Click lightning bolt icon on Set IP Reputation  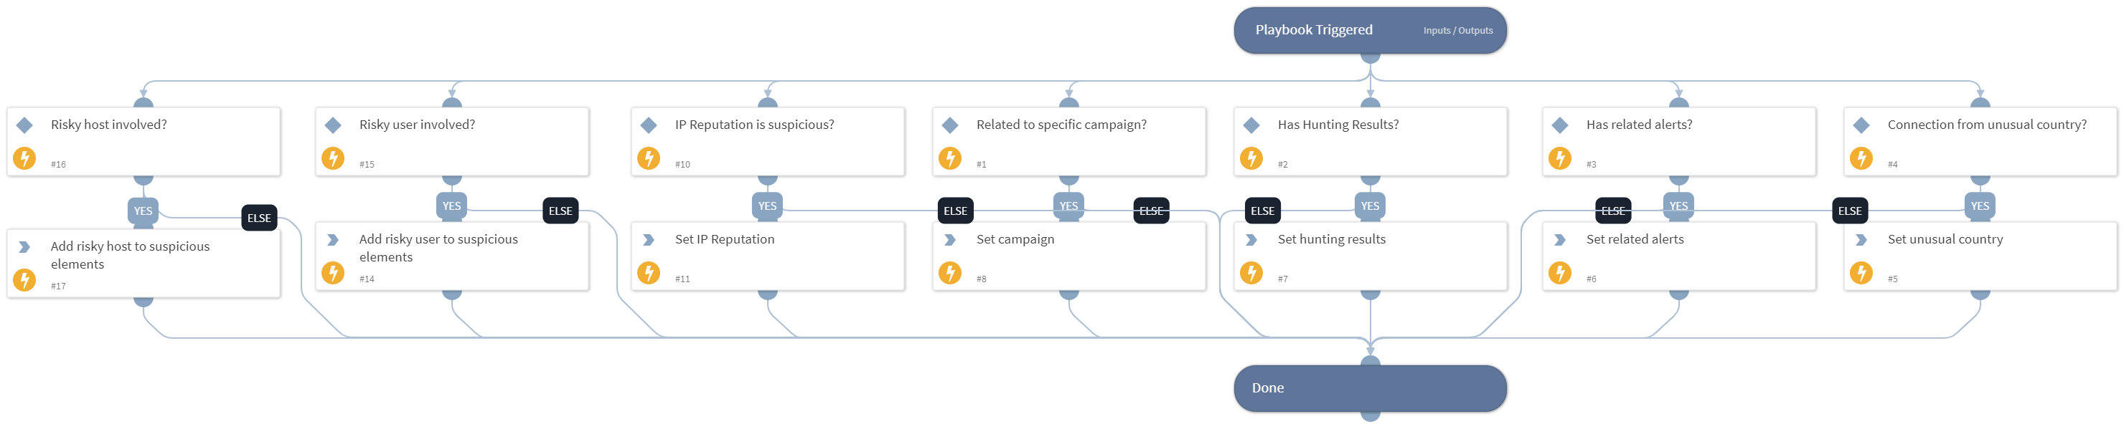[x=649, y=273]
